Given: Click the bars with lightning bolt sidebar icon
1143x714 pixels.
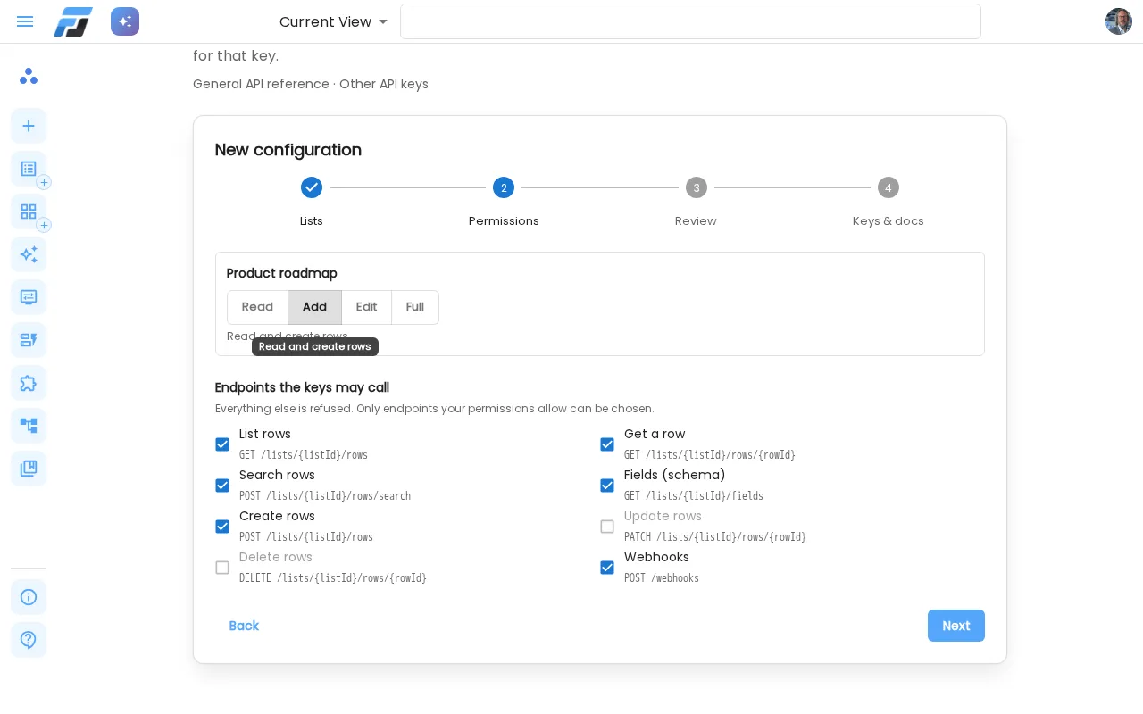Looking at the screenshot, I should [29, 340].
